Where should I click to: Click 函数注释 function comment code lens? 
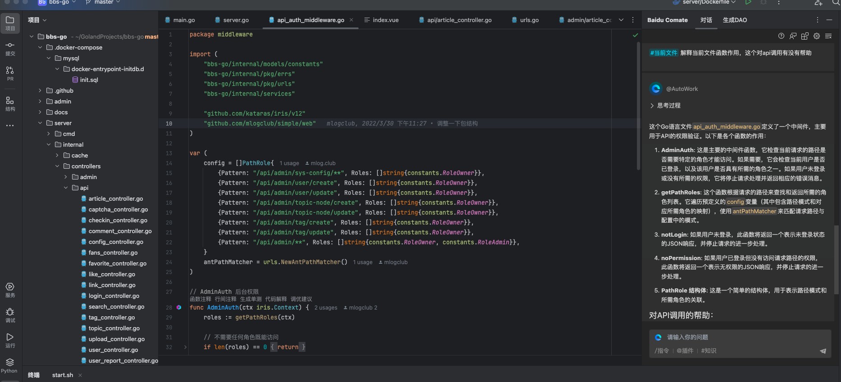tap(200, 299)
